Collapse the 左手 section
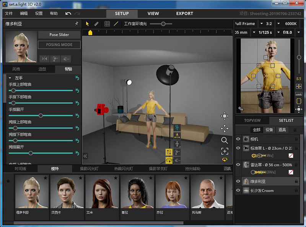Screen dimensions: 306x227 [10, 78]
